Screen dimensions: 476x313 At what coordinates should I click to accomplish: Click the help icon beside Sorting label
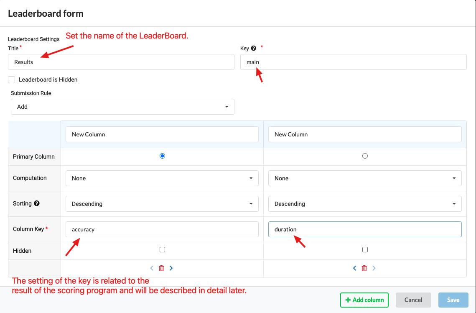pos(37,203)
